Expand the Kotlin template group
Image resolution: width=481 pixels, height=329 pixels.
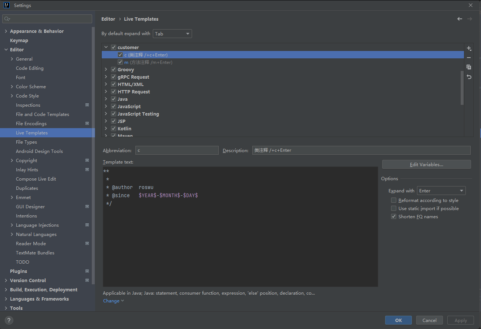106,128
